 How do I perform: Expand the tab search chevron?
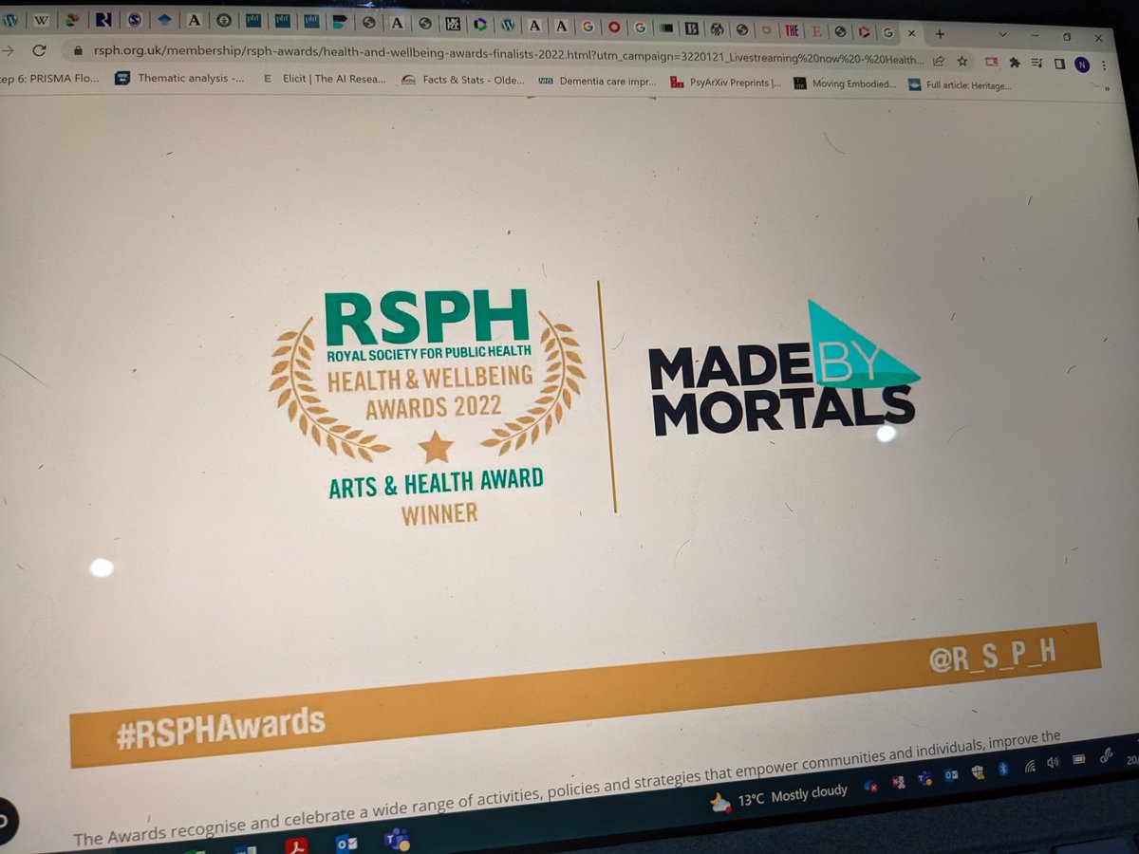click(1003, 34)
